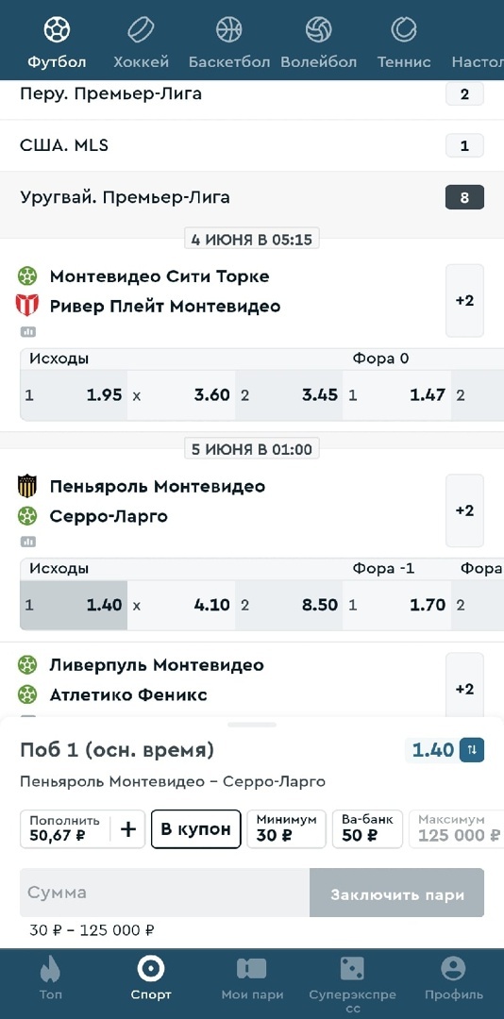Viewport: 504px width, 1019px height.
Task: Toggle outcome 2 odds 8.50 for Серро-Ларго
Action: click(289, 605)
